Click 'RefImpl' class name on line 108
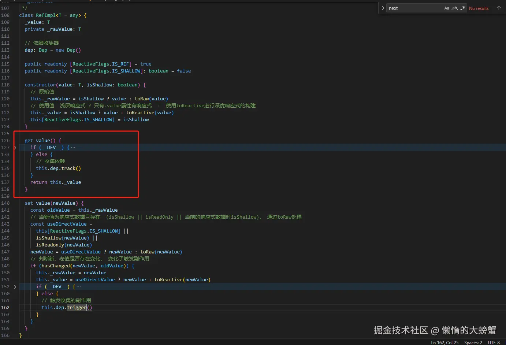The height and width of the screenshot is (345, 506). 46,15
